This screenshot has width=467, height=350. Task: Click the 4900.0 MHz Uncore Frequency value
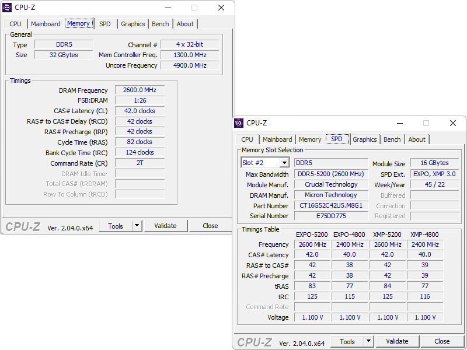(190, 65)
